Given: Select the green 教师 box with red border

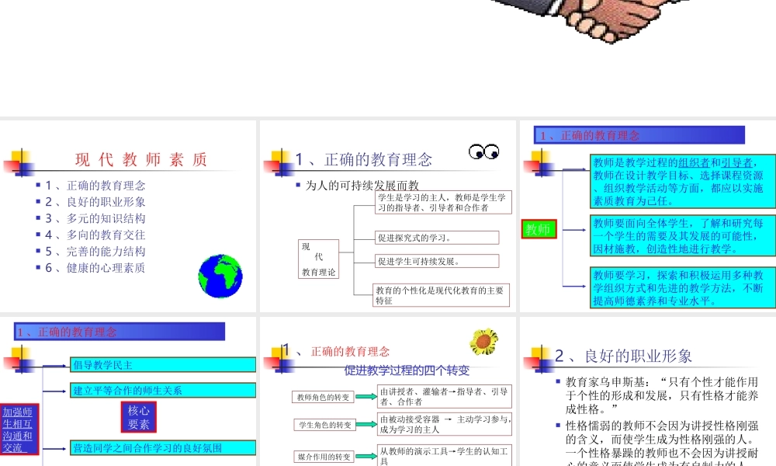Looking at the screenshot, I should tap(539, 231).
